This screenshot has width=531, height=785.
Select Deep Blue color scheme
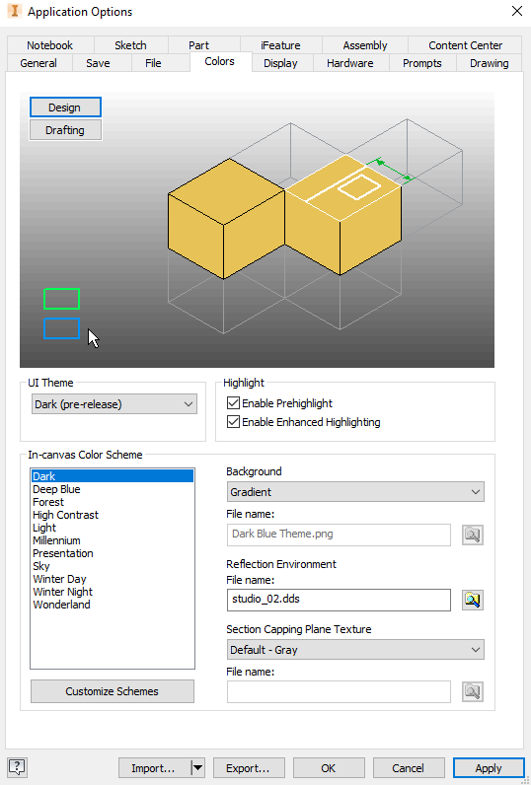(x=113, y=489)
